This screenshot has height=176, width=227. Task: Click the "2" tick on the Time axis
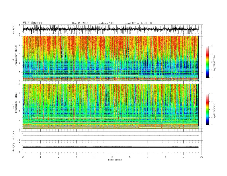pos(58,157)
